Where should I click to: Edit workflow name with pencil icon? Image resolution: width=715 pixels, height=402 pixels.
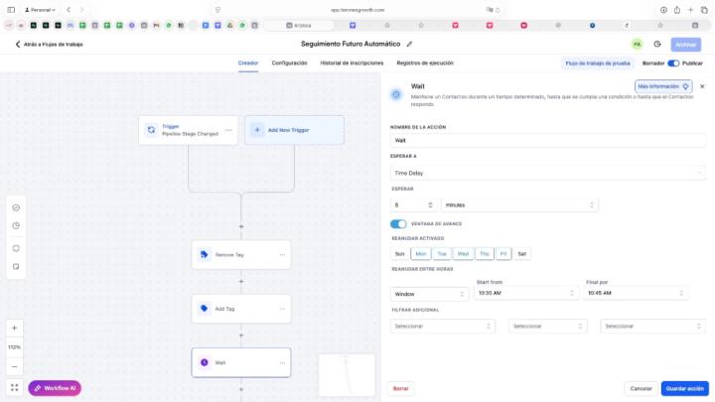(x=409, y=44)
